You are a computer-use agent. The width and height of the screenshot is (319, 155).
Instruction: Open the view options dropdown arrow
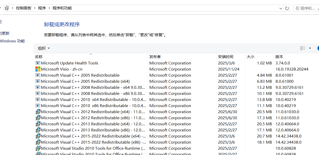(310, 48)
